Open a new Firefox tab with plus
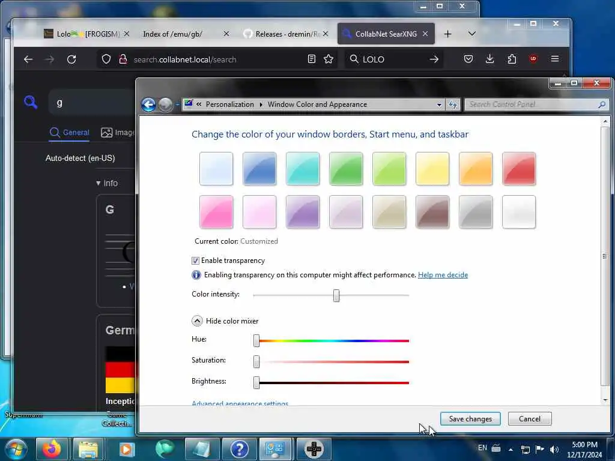The width and height of the screenshot is (615, 461). coord(447,34)
